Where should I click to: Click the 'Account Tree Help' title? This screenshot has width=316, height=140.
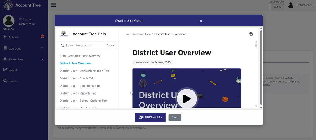[x=89, y=34]
